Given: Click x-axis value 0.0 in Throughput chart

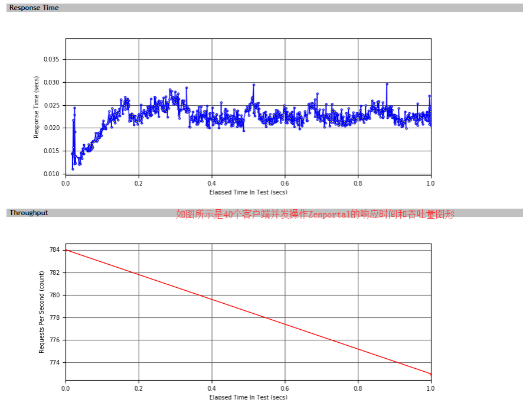Looking at the screenshot, I should click(x=66, y=388).
